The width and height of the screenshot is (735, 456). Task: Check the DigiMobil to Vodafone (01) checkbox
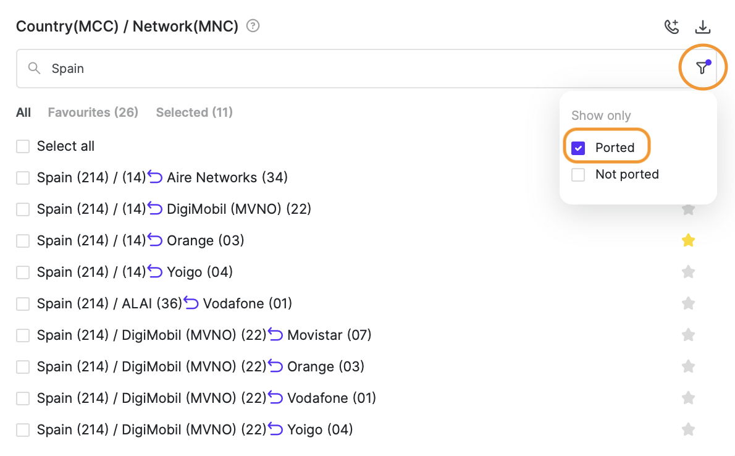[23, 398]
